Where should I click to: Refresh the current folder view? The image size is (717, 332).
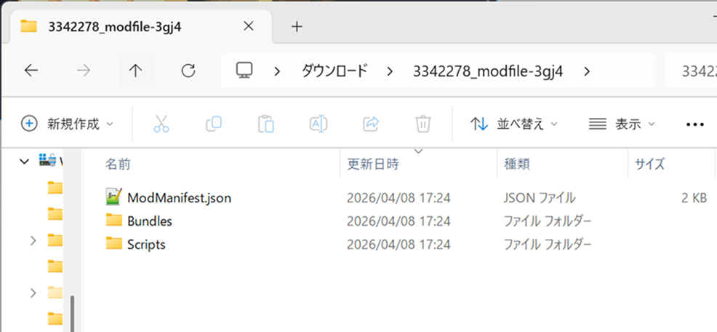188,71
